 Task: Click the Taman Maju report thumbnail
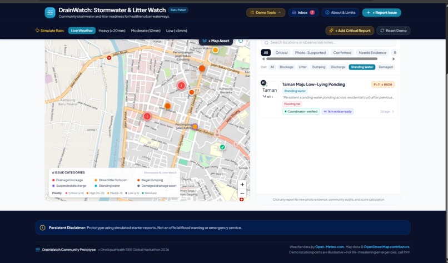pos(270,90)
